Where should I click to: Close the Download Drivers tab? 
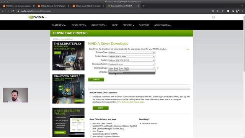point(138,6)
